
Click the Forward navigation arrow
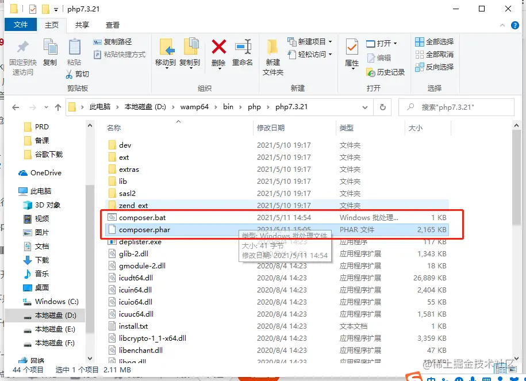(x=33, y=107)
